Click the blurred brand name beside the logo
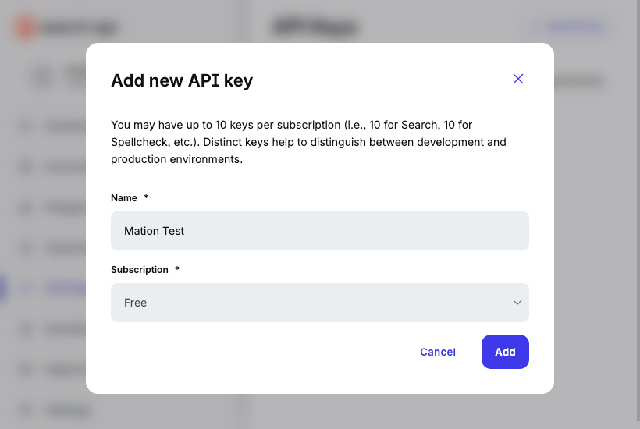This screenshot has width=640, height=429. tap(79, 28)
